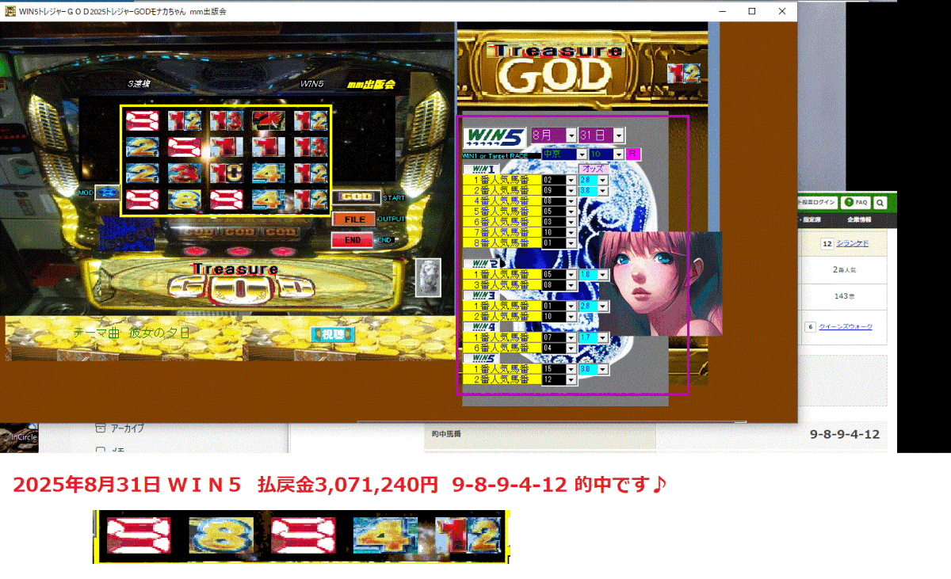Image resolution: width=951 pixels, height=579 pixels.
Task: Click the blue MOD icon button
Action: pos(107,192)
